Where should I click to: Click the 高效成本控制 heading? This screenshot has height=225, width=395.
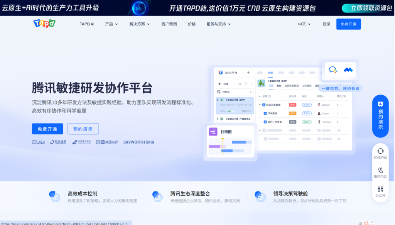[x=83, y=193]
